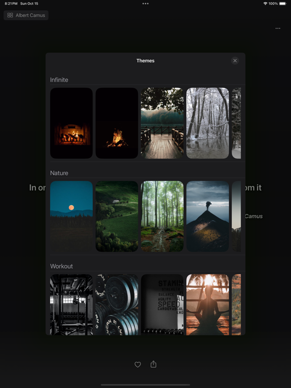Select the campfire theme in Infinite

pos(117,123)
